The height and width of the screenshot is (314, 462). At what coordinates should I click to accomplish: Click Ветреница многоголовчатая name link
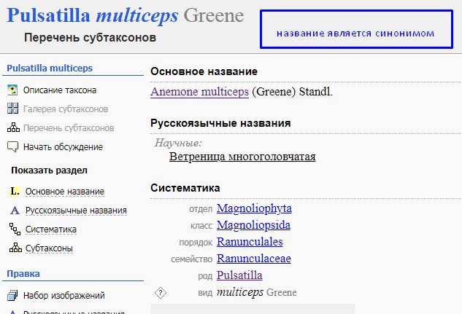(242, 156)
